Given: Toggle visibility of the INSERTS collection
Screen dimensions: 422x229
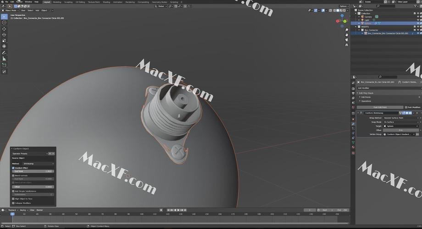Looking at the screenshot, I should point(418,27).
